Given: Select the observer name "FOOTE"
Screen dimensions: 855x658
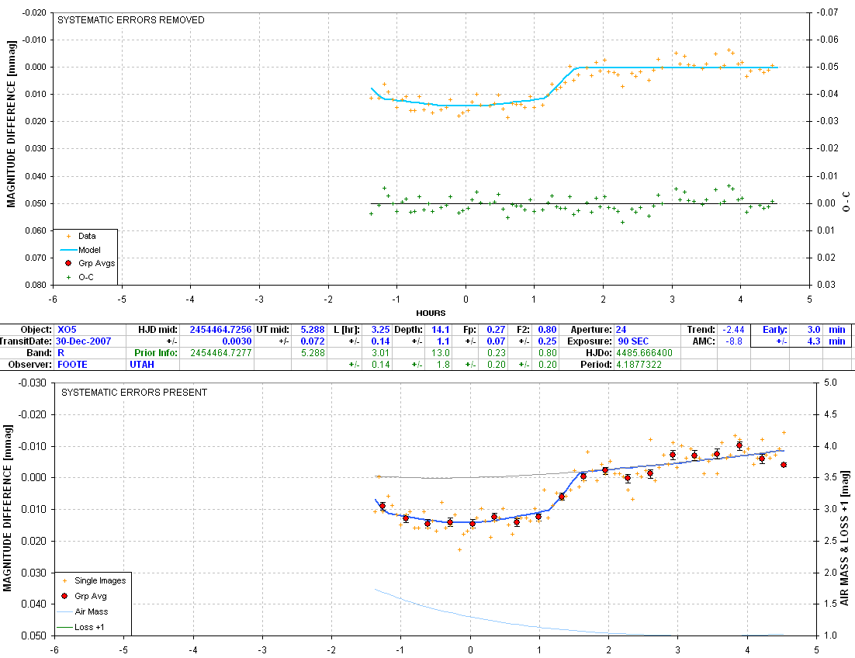Looking at the screenshot, I should [72, 364].
